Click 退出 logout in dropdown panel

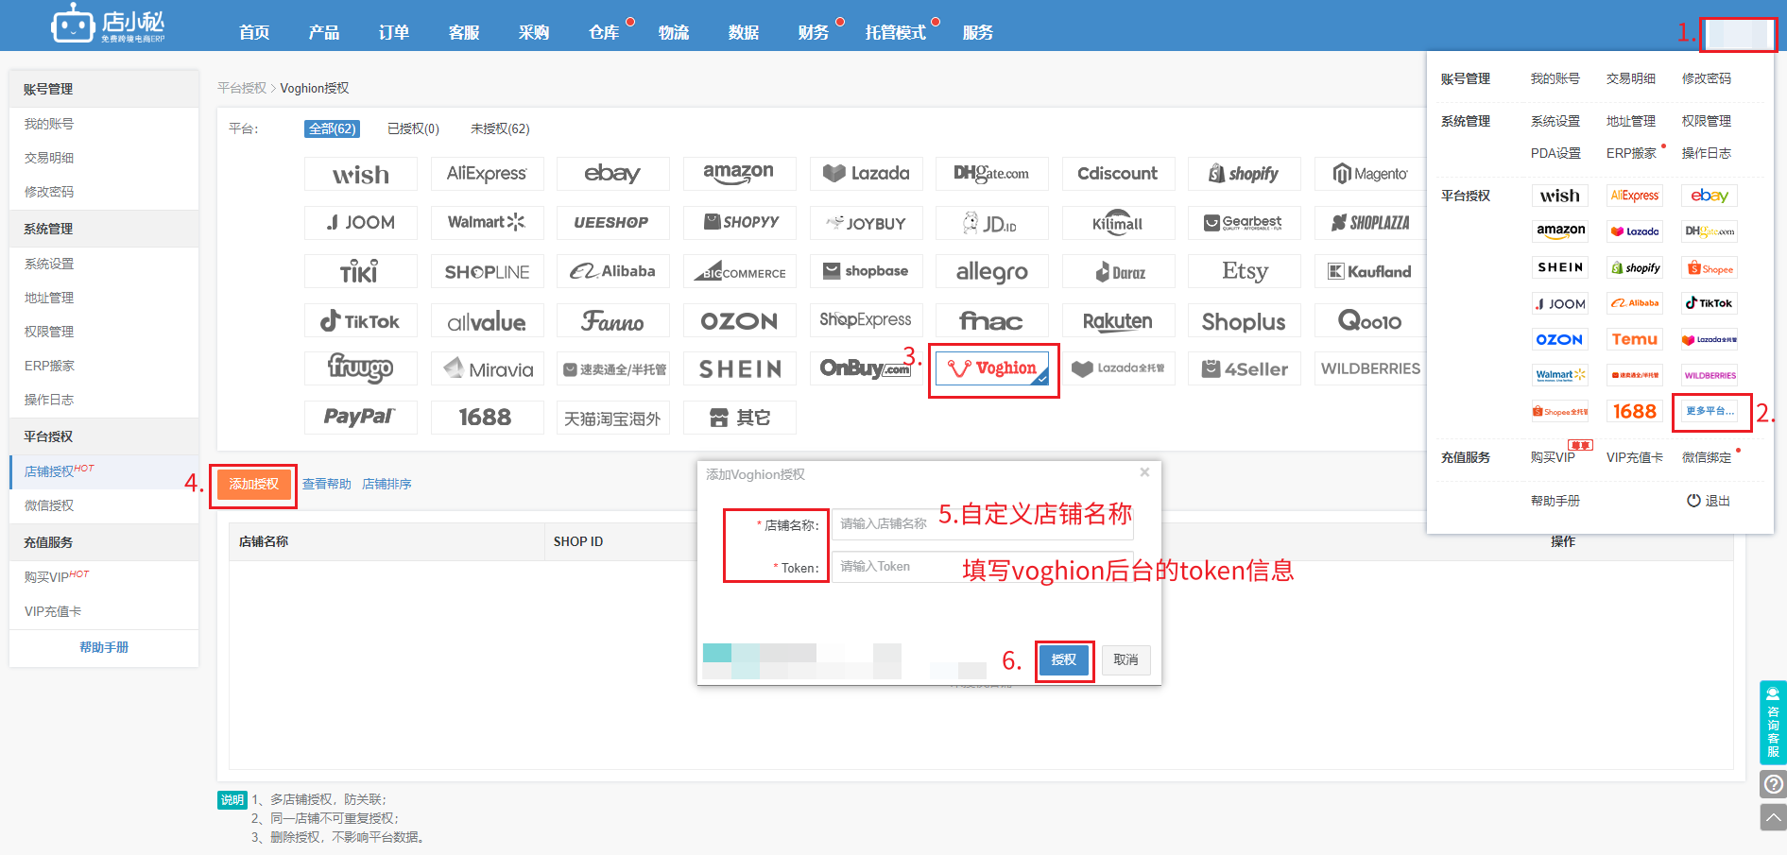(1709, 501)
